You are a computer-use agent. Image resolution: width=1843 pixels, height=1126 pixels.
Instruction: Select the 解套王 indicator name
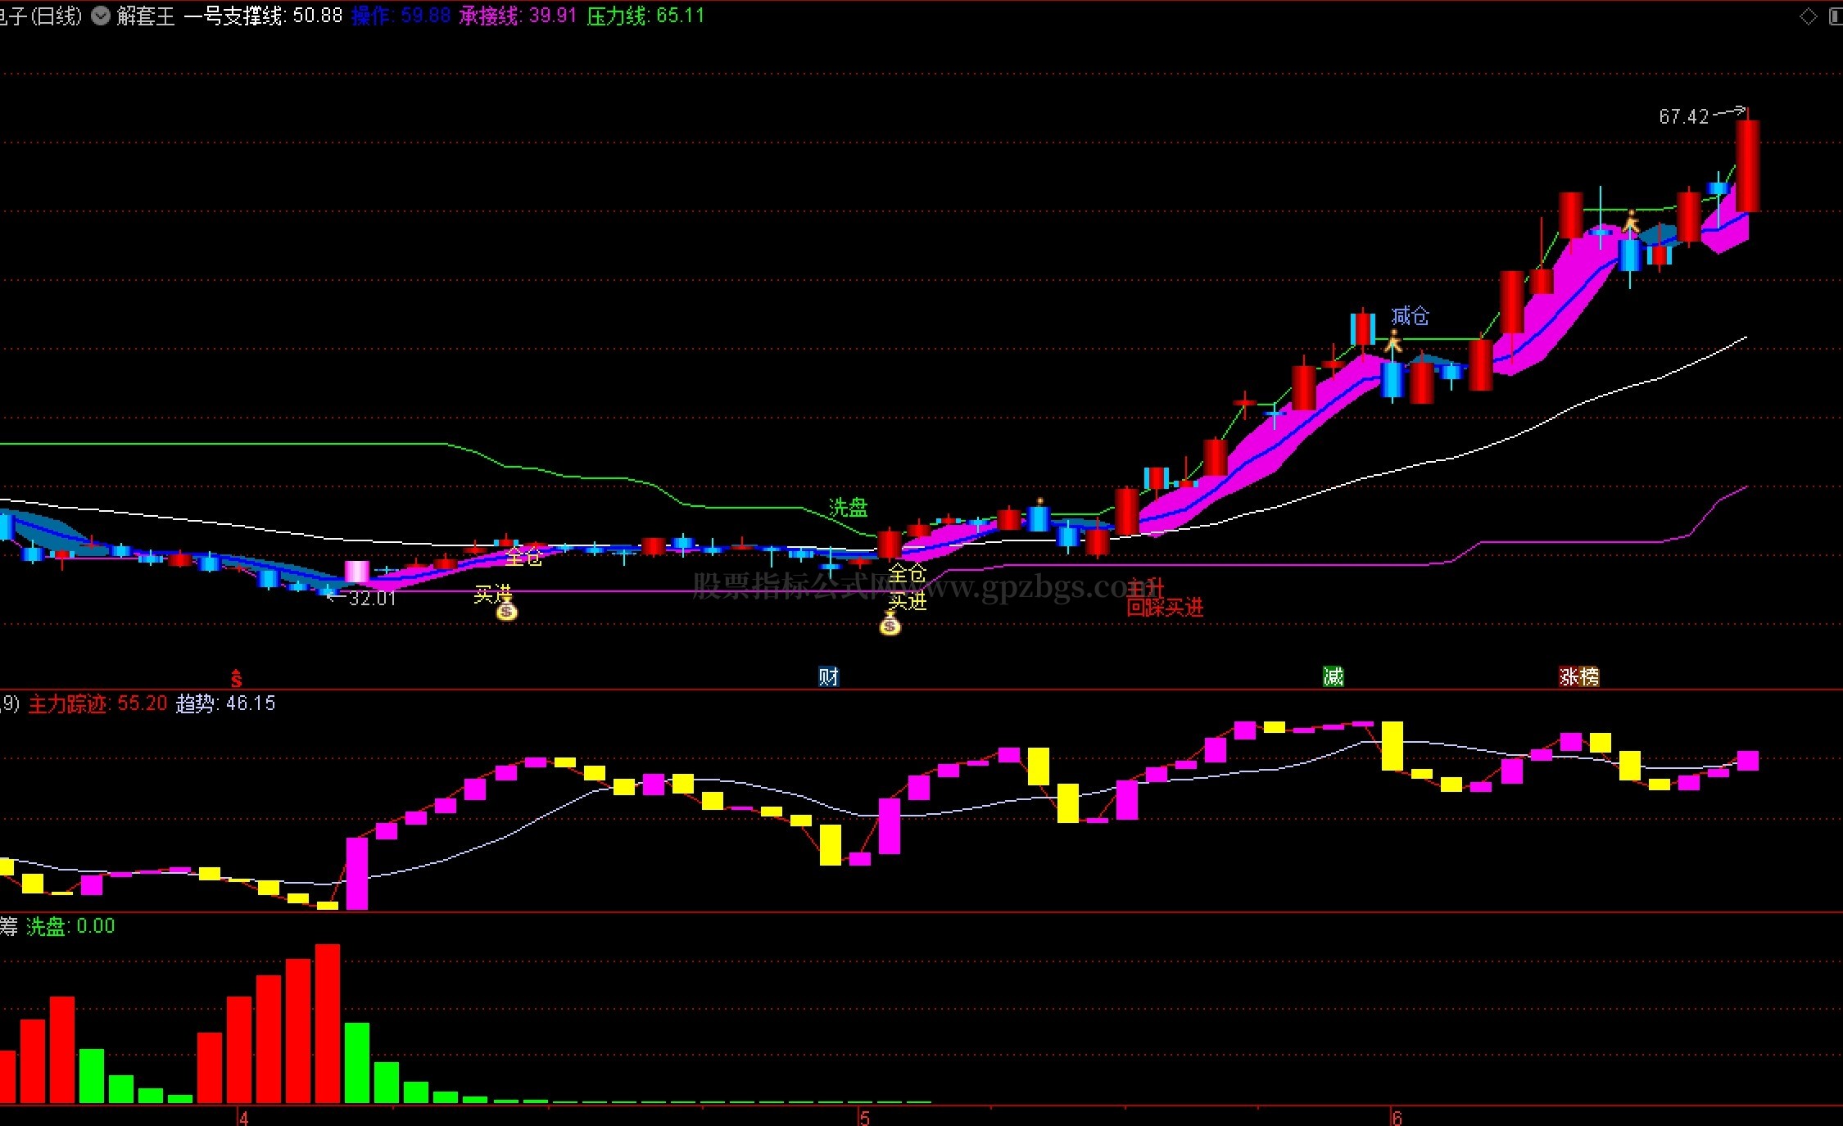(x=146, y=16)
